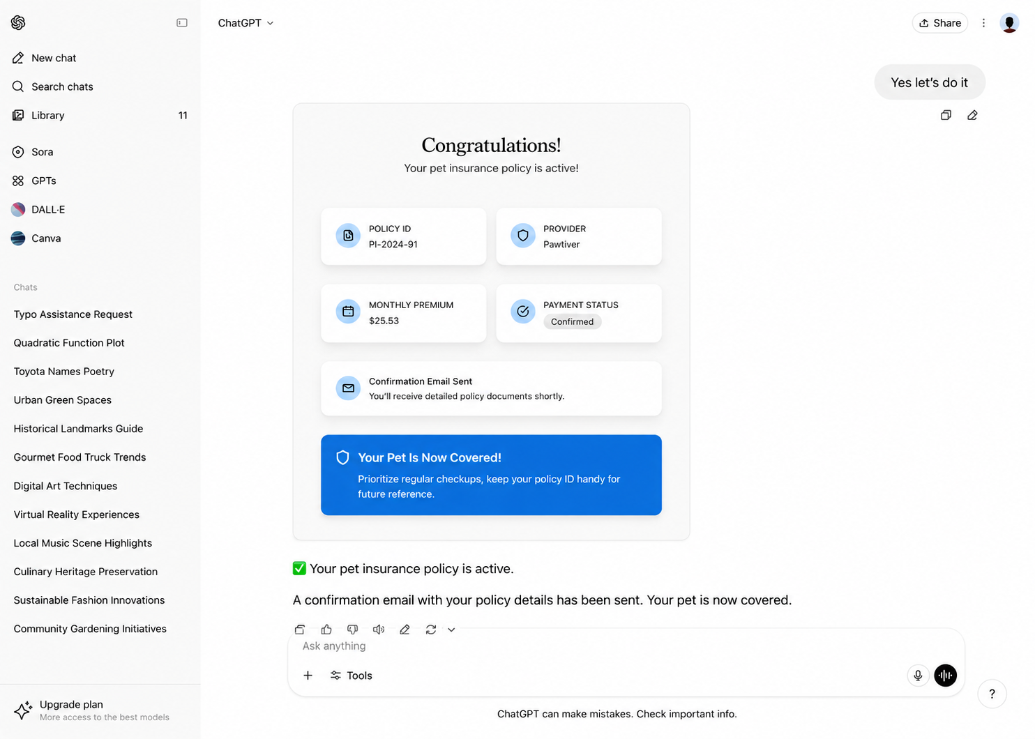Click policy ID value PI-2024-91
The width and height of the screenshot is (1035, 739).
(x=393, y=245)
